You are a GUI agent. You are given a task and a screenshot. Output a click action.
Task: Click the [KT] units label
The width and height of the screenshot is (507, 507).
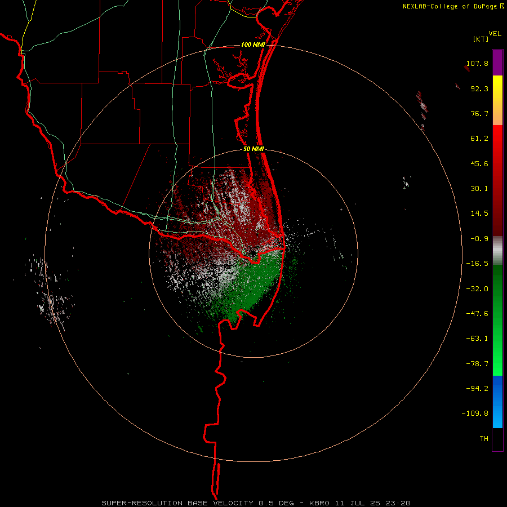(481, 39)
